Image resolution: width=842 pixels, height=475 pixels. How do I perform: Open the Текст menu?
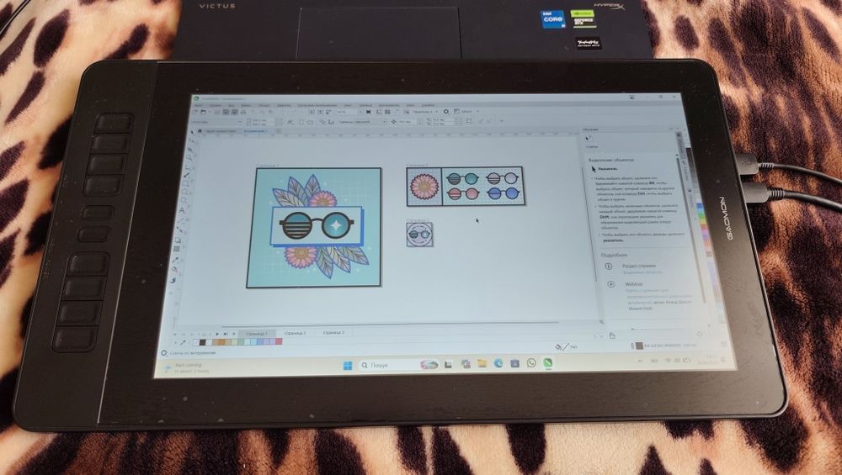[x=348, y=105]
